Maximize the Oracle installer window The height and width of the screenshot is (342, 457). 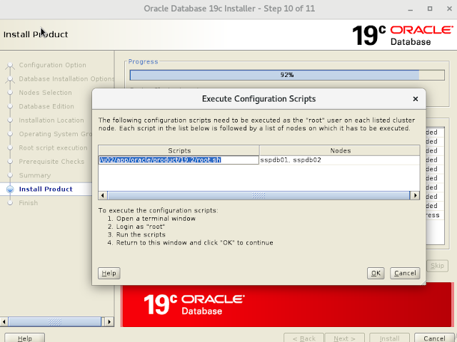(430, 9)
